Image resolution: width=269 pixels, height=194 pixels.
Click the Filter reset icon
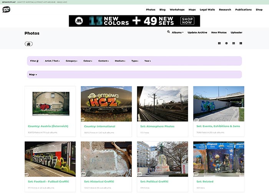pyautogui.click(x=37, y=61)
